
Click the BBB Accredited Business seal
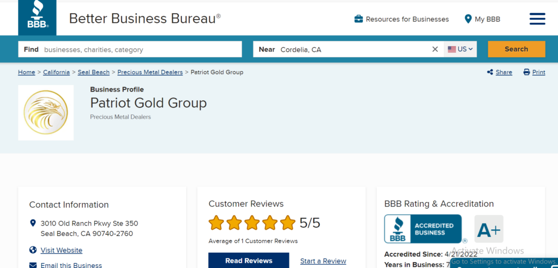click(x=423, y=229)
